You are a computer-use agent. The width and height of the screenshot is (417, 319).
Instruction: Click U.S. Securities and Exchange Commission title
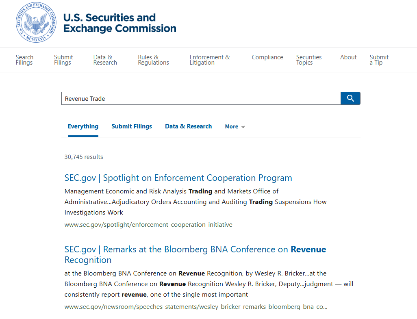click(x=119, y=23)
